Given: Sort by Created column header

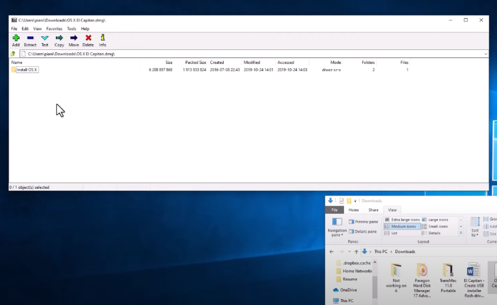Looking at the screenshot, I should (217, 63).
